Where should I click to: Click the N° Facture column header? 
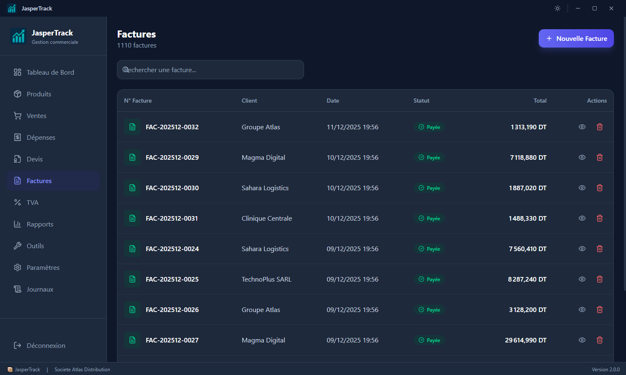coord(138,101)
